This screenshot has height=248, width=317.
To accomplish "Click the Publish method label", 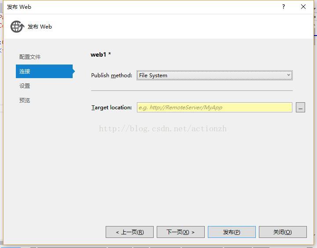I will (111, 75).
